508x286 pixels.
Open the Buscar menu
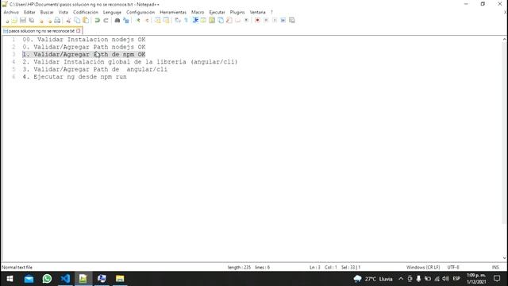coord(47,12)
